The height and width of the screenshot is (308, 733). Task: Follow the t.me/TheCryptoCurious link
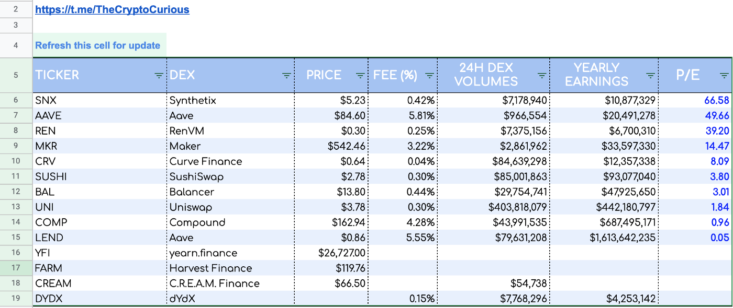click(112, 9)
